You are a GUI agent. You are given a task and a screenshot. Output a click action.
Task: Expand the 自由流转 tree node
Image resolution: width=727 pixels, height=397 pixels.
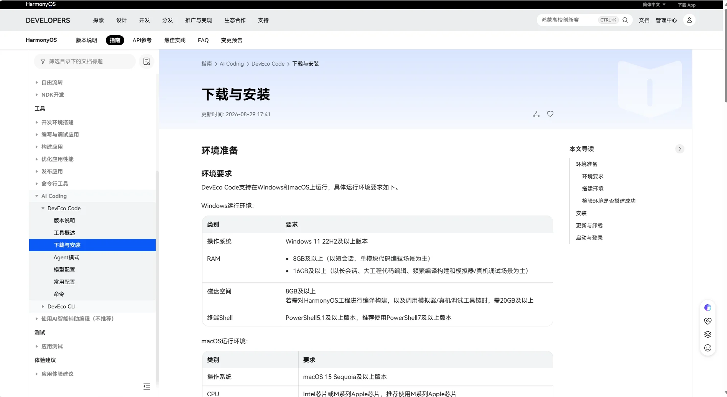coord(37,82)
